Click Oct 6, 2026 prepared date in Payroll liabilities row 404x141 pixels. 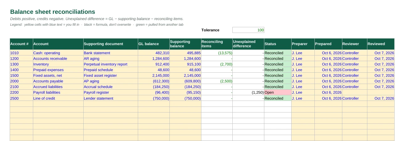(328, 92)
